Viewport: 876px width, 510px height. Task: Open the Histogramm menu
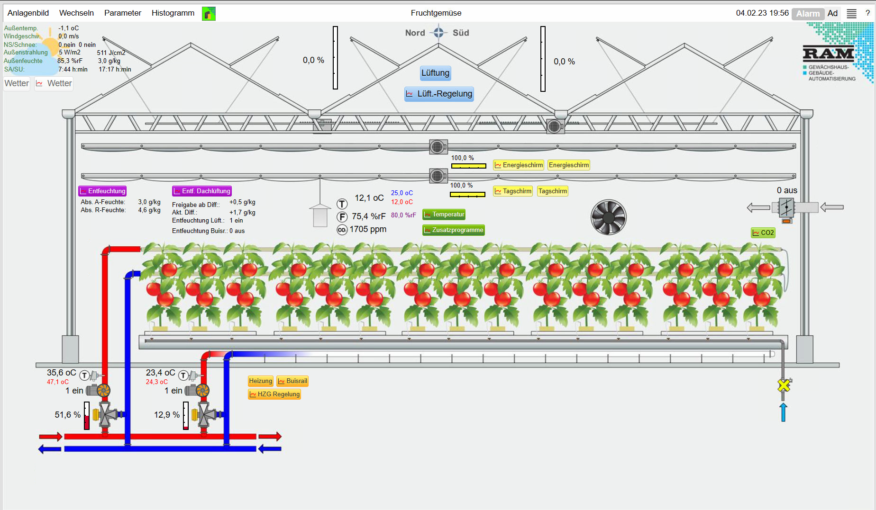pos(173,13)
